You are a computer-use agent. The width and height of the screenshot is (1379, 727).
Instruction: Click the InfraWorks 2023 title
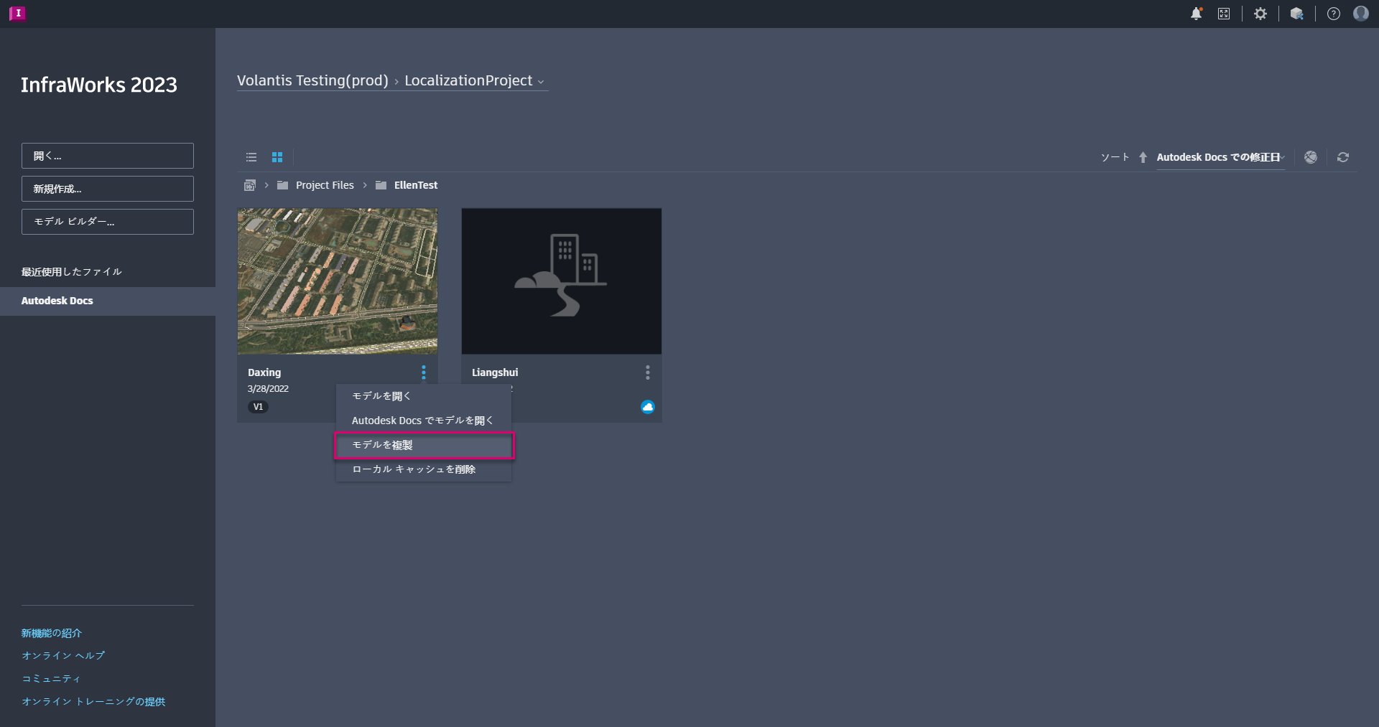[x=99, y=85]
